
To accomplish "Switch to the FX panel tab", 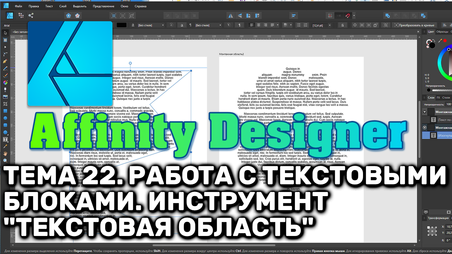I will coord(438,97).
